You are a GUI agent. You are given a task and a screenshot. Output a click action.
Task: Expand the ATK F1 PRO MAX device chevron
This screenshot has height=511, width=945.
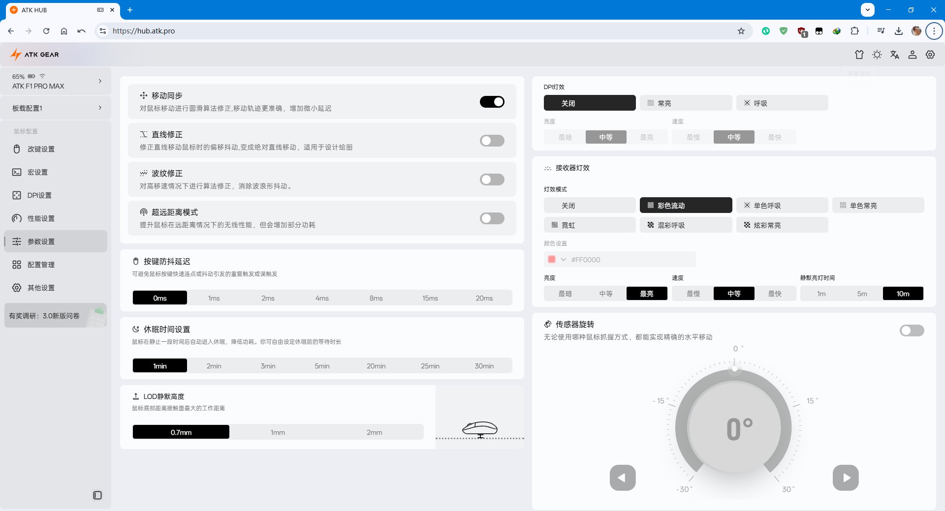coord(100,81)
